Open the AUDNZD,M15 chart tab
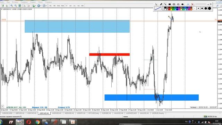Image resolution: width=222 pixels, height=125 pixels. 131,114
